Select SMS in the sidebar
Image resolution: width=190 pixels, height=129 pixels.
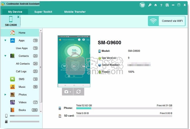tap(21, 79)
